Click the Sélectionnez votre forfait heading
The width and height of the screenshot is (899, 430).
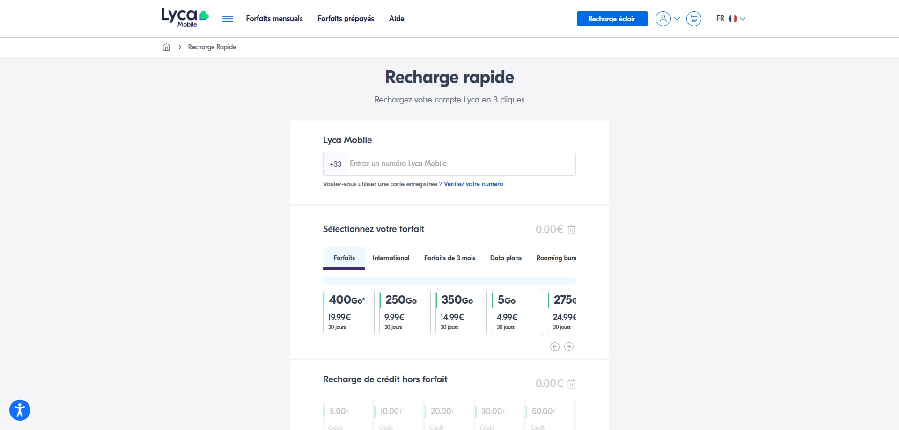(374, 229)
